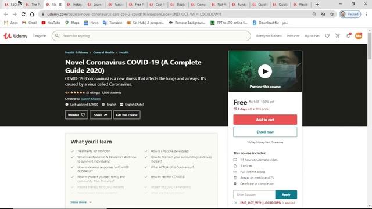Open My courses menu item

pos(312,36)
